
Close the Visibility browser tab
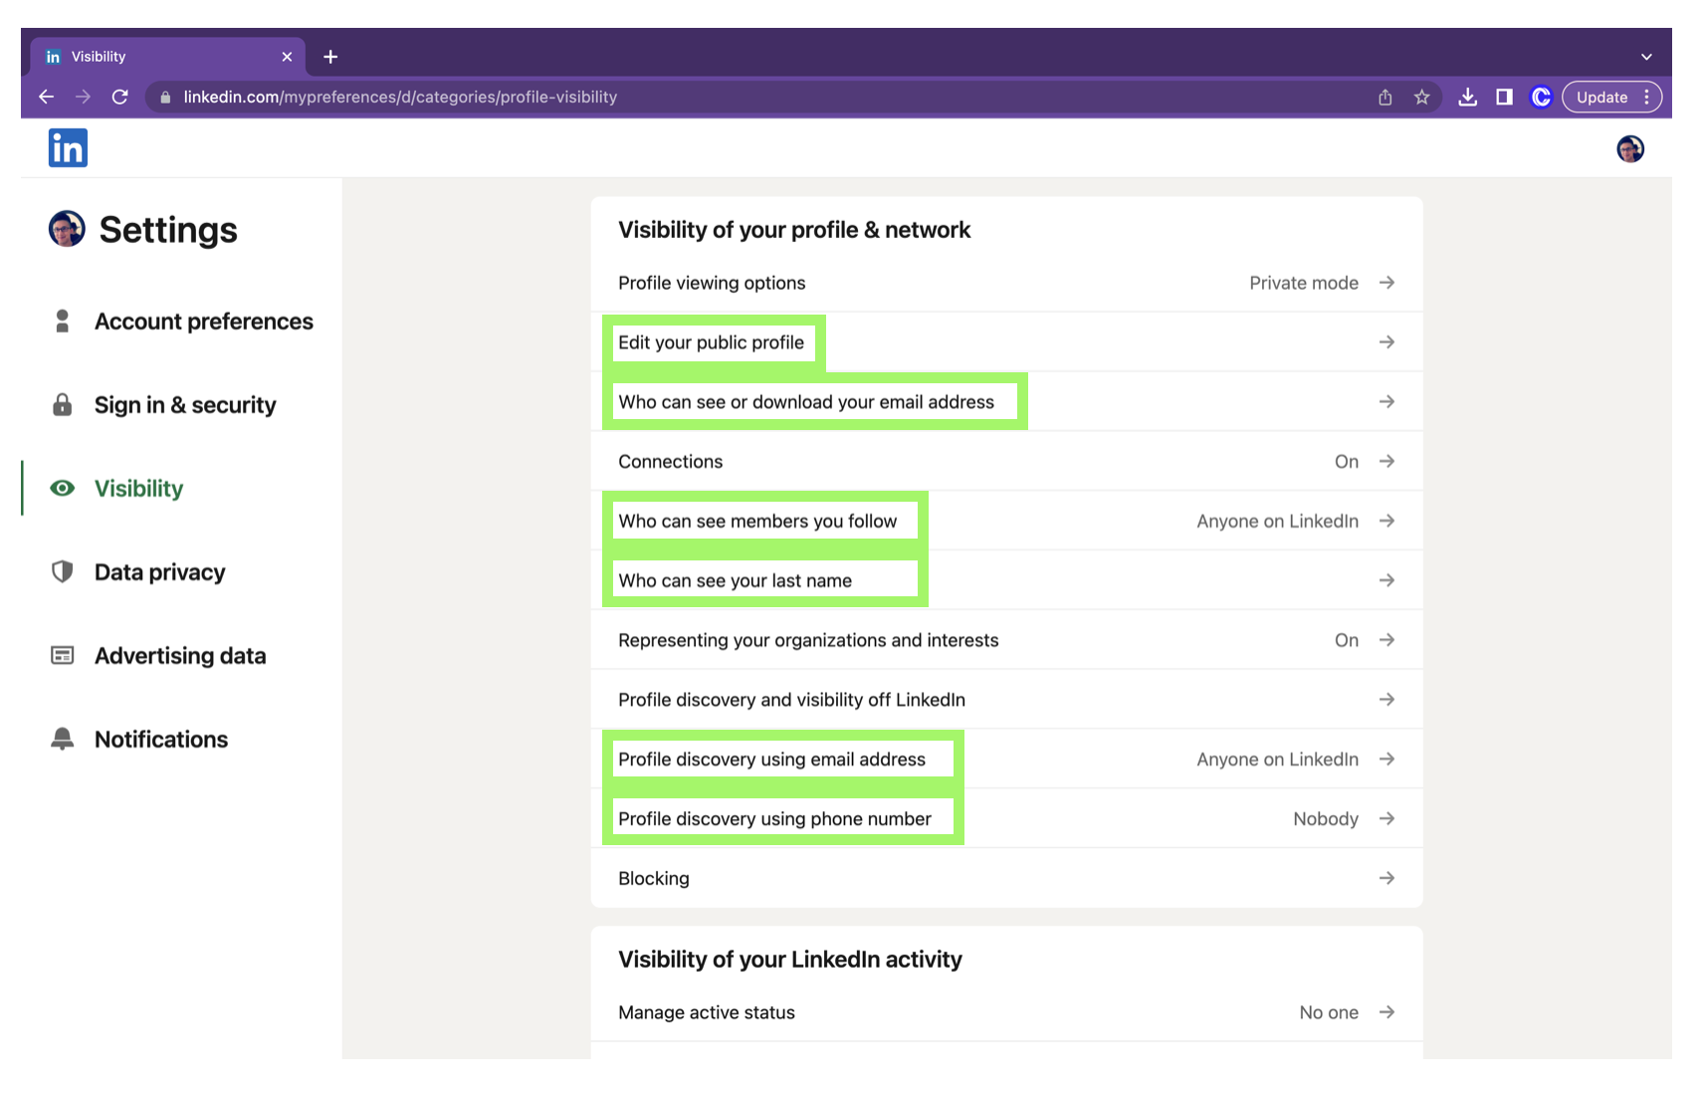tap(287, 57)
